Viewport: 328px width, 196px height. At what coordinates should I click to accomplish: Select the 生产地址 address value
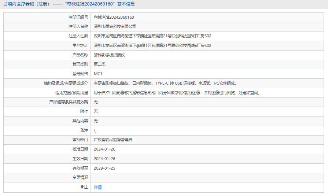click(x=152, y=45)
